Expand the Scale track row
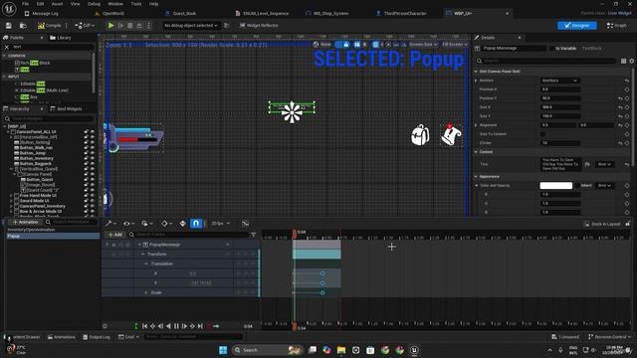The width and height of the screenshot is (637, 358). point(146,292)
